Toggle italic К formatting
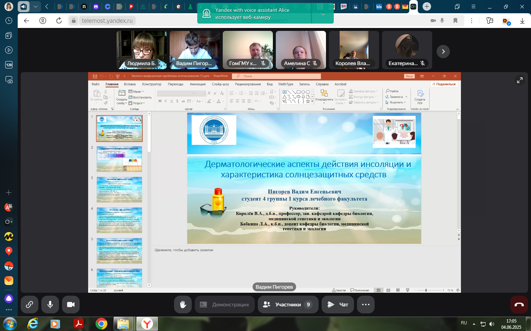531x331 pixels. (166, 101)
